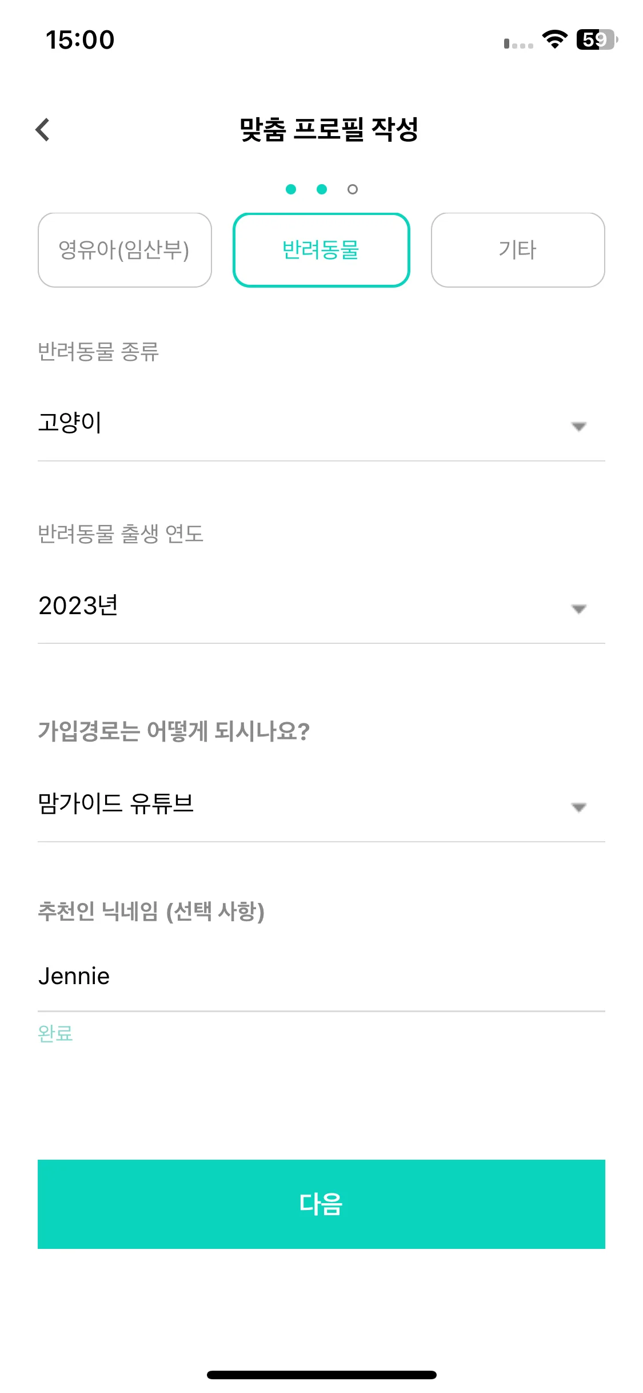Select the 영유아(임산부) category option
Screen dimensions: 643x1393
point(125,250)
